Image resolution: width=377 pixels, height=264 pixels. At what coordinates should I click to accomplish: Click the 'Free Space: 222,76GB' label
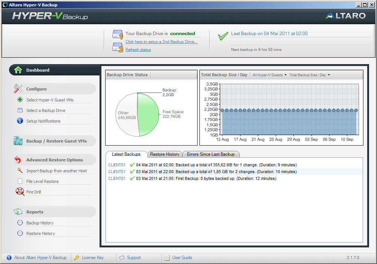(173, 114)
